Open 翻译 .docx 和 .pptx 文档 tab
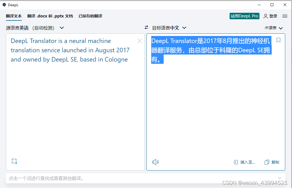 [50, 16]
